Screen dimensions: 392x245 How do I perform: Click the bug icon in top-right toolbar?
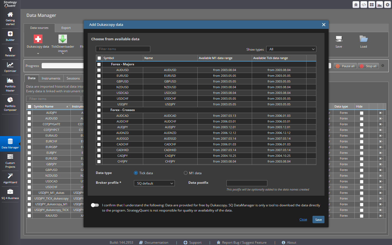356,5
